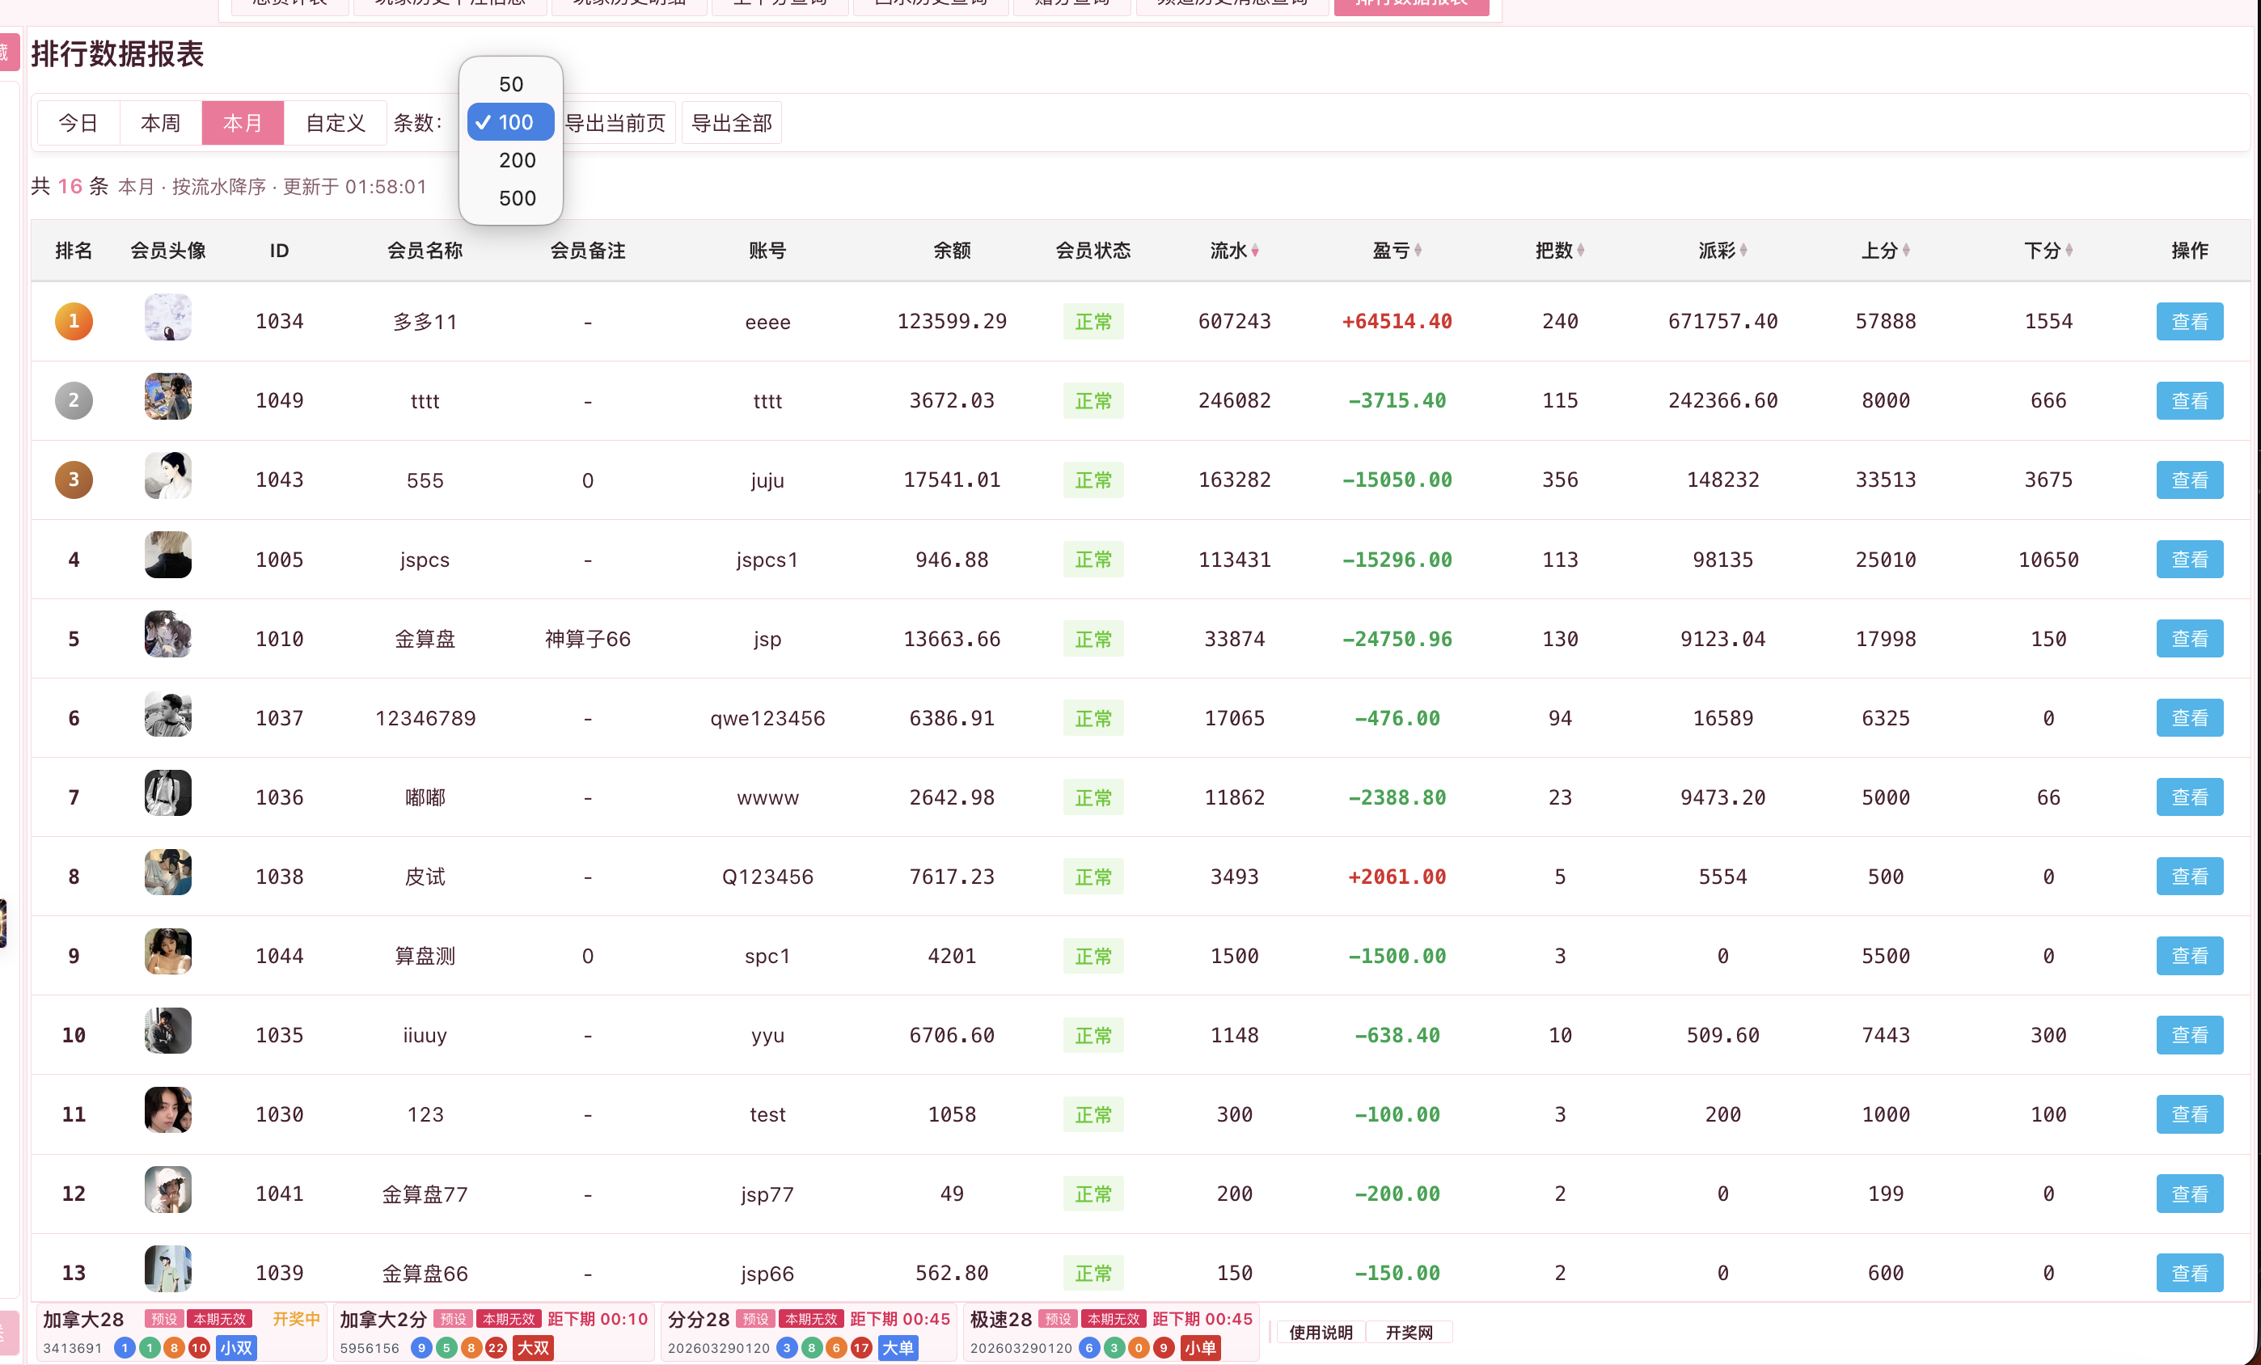Click 预设 tag for 加拿大28
The image size is (2261, 1365).
[164, 1319]
